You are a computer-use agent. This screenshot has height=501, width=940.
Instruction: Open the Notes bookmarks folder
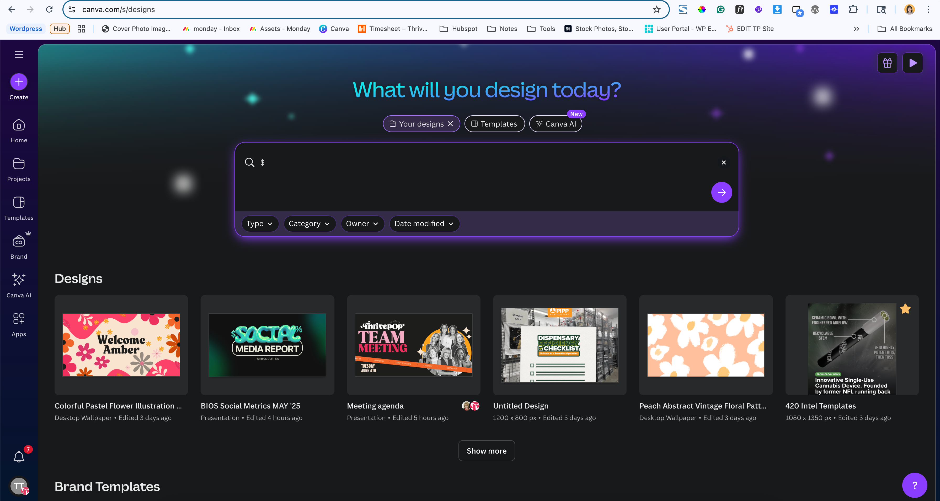click(502, 29)
